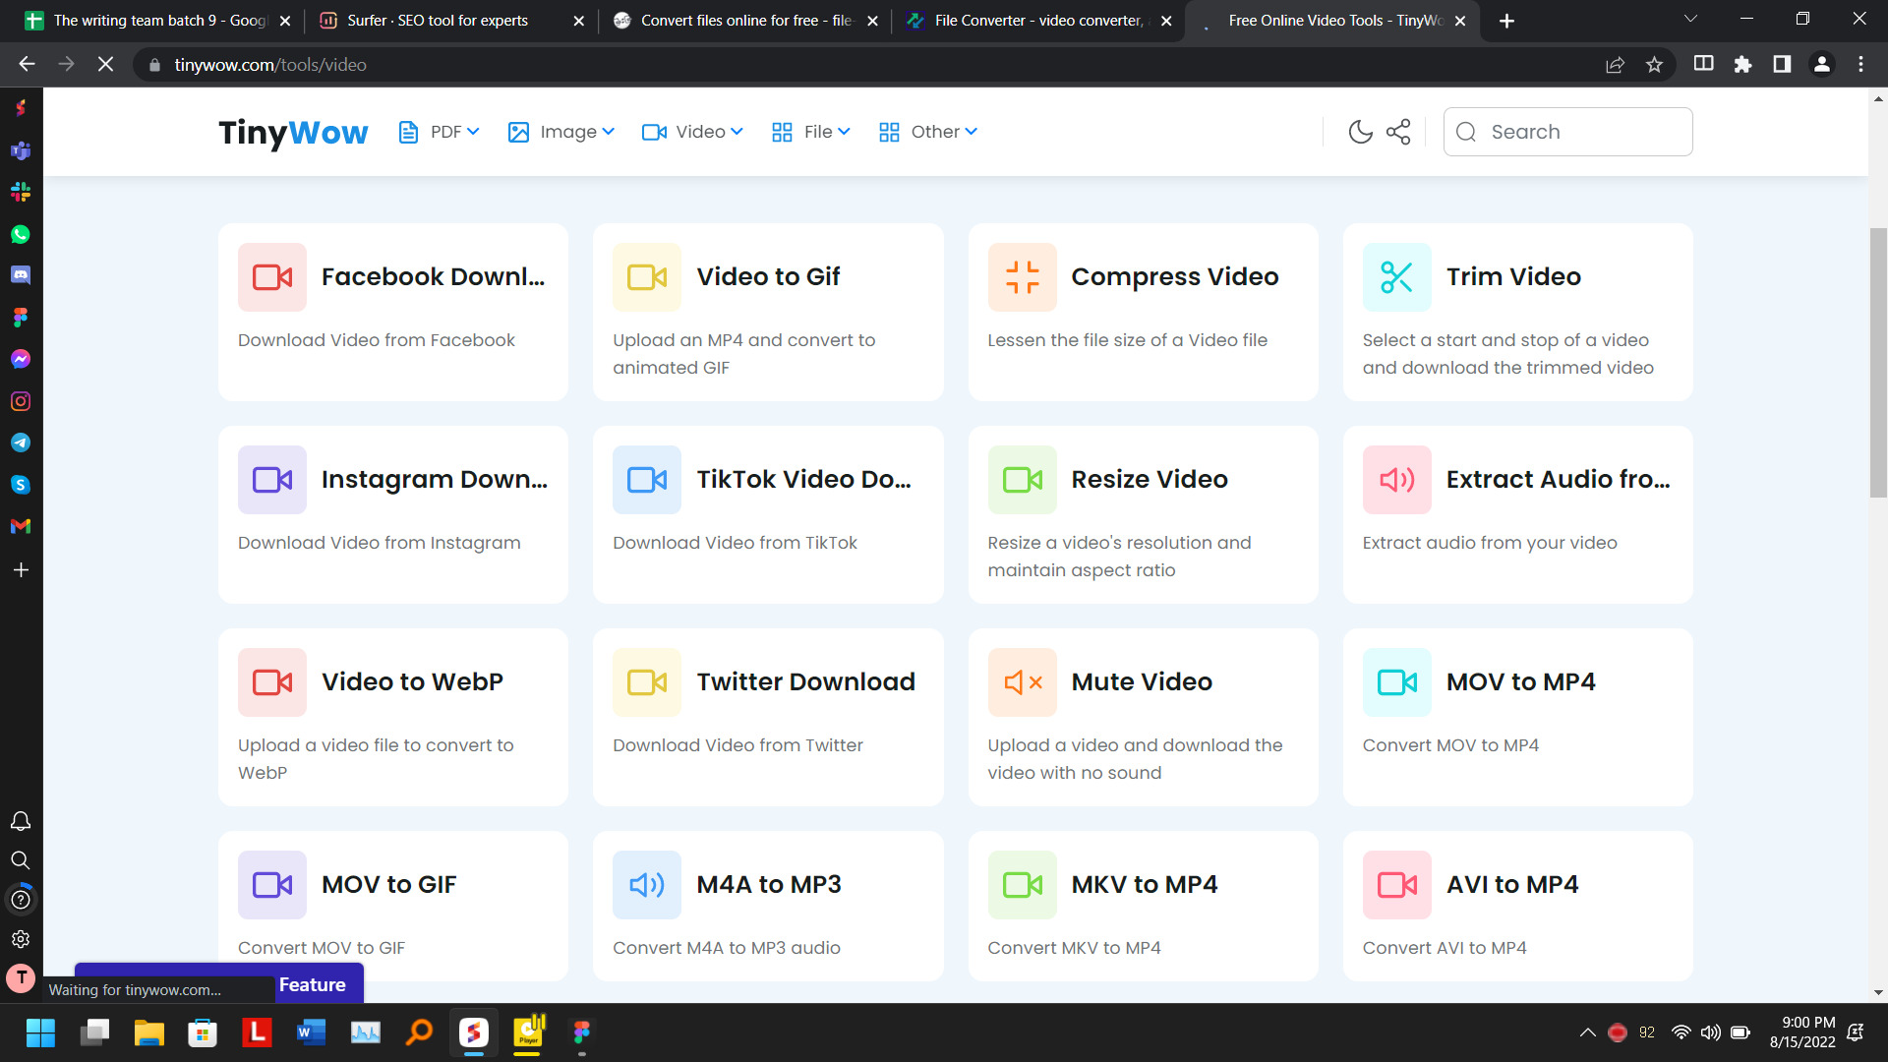Expand the Other tools dropdown
Image resolution: width=1888 pixels, height=1062 pixels.
(928, 132)
